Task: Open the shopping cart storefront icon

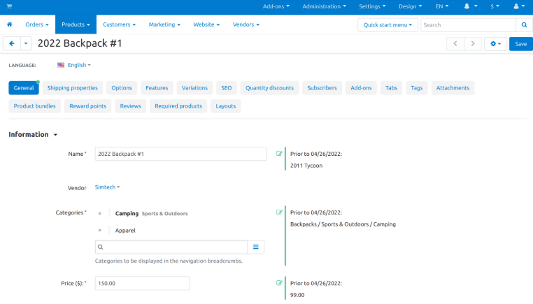Action: coord(9,6)
